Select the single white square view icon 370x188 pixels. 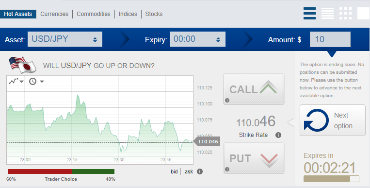[x=363, y=14]
